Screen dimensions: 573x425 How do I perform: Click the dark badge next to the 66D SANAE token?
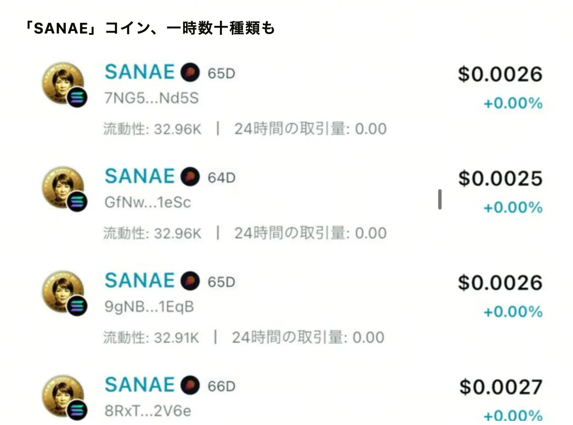tap(190, 386)
